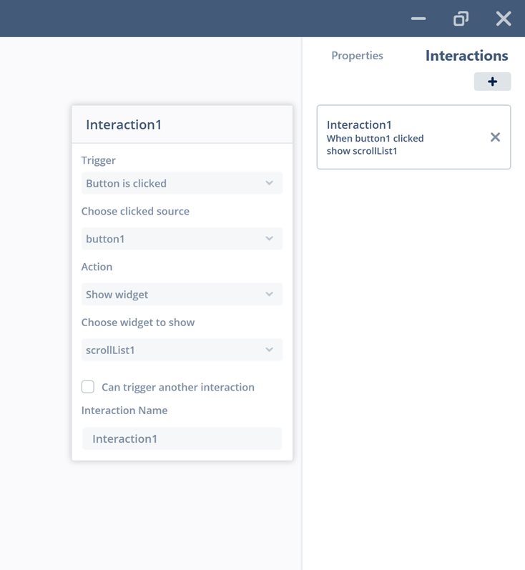Open the Action dropdown 'Show widget'
Viewport: 525px width, 570px height.
[182, 295]
